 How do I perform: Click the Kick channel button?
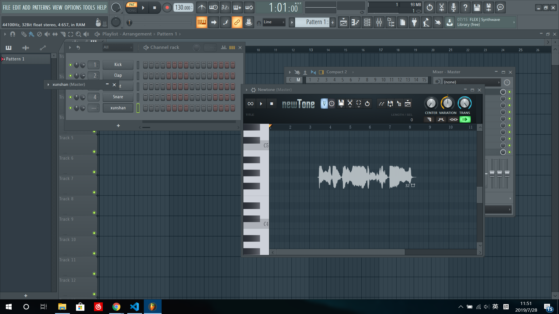click(x=118, y=65)
